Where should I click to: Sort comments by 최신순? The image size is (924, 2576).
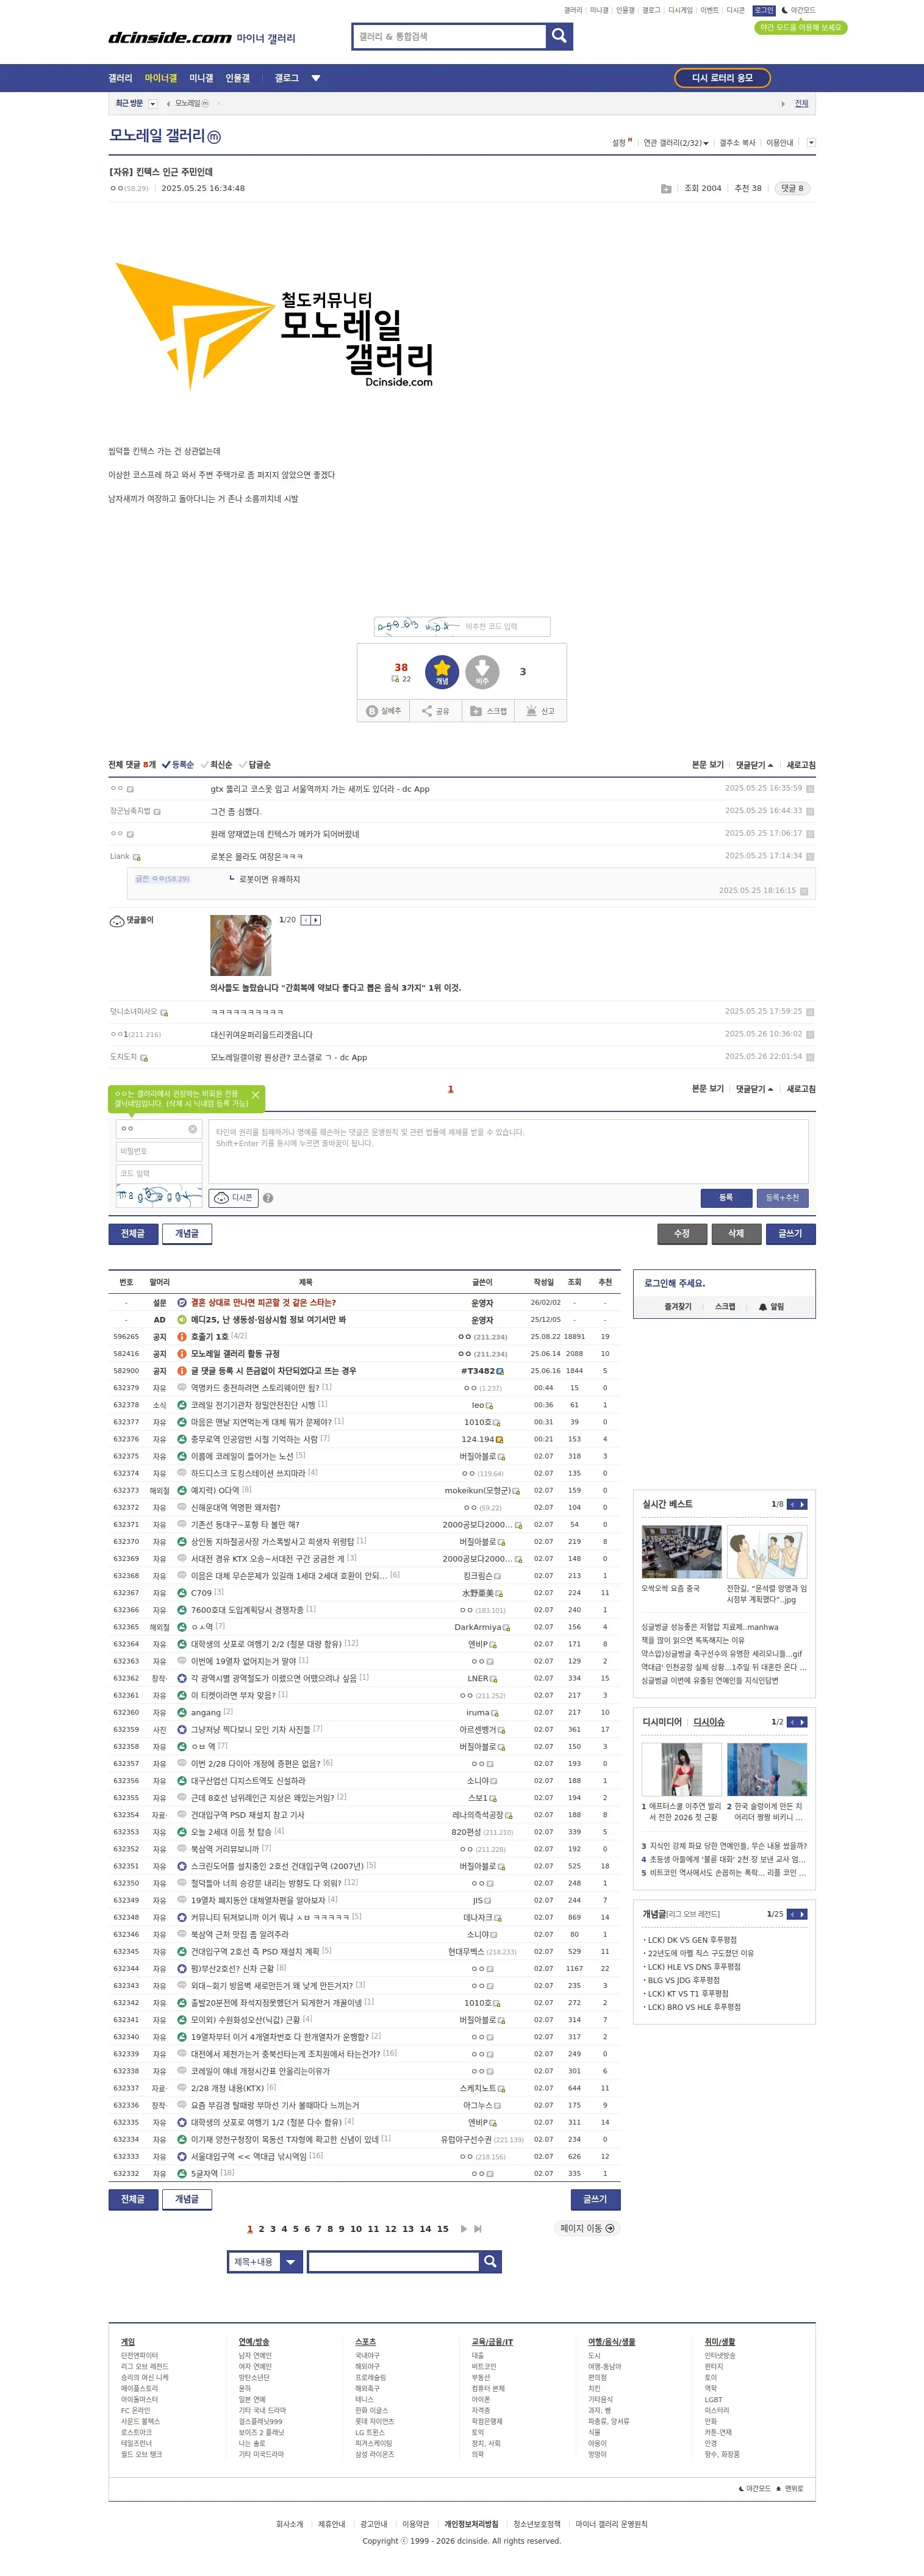pos(216,765)
